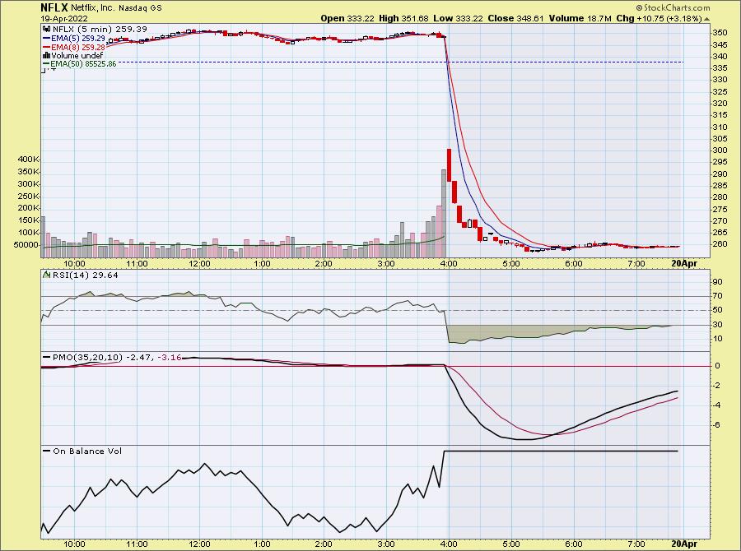Click the 20Apr label under the volume bars
Image resolution: width=741 pixels, height=551 pixels.
684,263
